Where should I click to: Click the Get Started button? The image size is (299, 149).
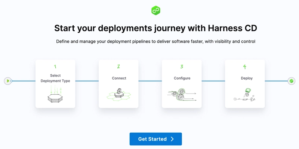coord(155,139)
